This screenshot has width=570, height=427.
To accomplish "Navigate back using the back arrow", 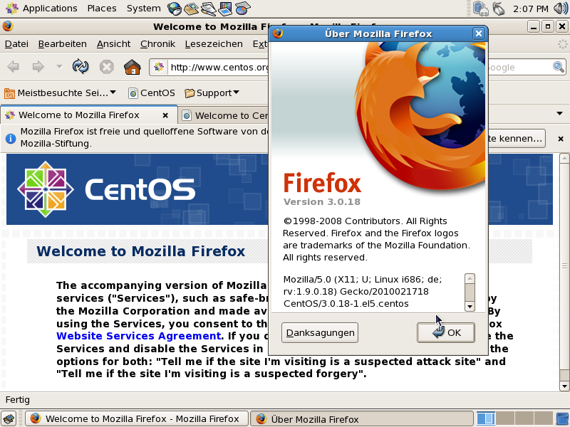I will [12, 66].
